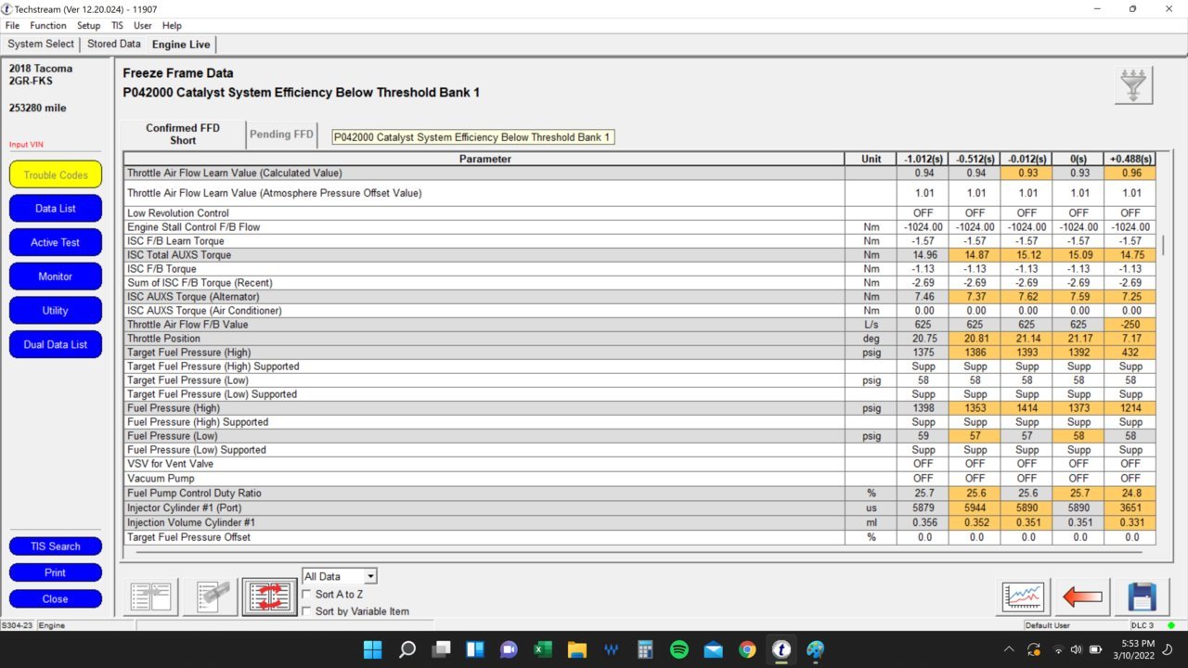Open Windows Start menu

tap(372, 649)
